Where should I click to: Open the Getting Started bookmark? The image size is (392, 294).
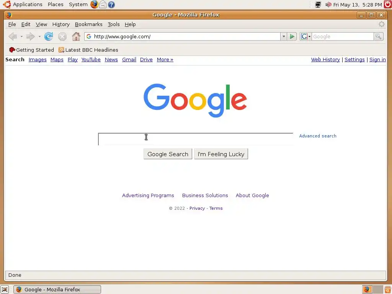[x=31, y=50]
